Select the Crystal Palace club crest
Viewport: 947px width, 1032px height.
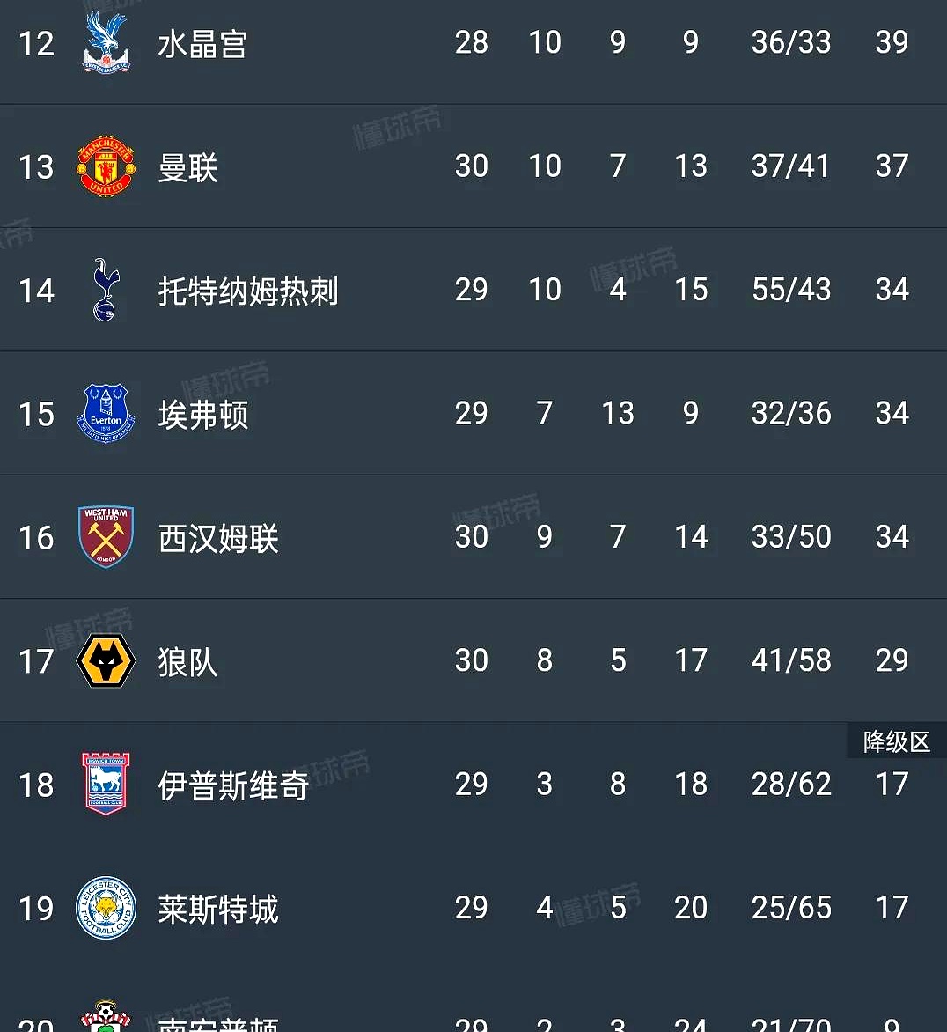click(106, 42)
